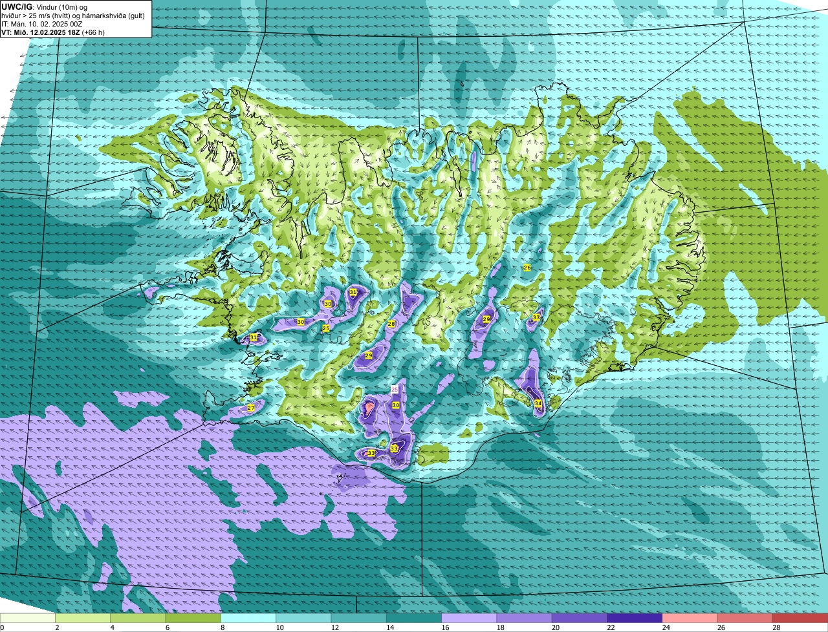This screenshot has width=828, height=632.
Task: Click the 'IT: Mán. 10. 02. 2025 00Z' line
Action: click(x=42, y=23)
